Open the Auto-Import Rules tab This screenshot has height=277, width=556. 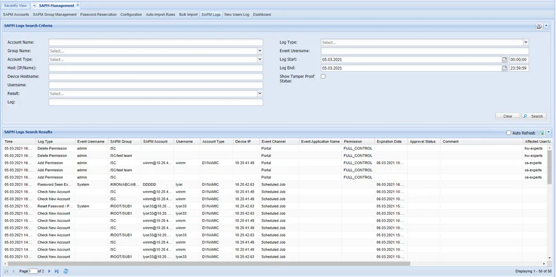160,15
